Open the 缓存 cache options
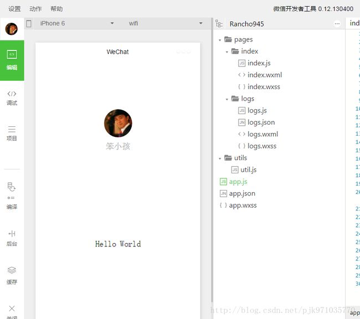This screenshot has height=319, width=360. tap(12, 276)
